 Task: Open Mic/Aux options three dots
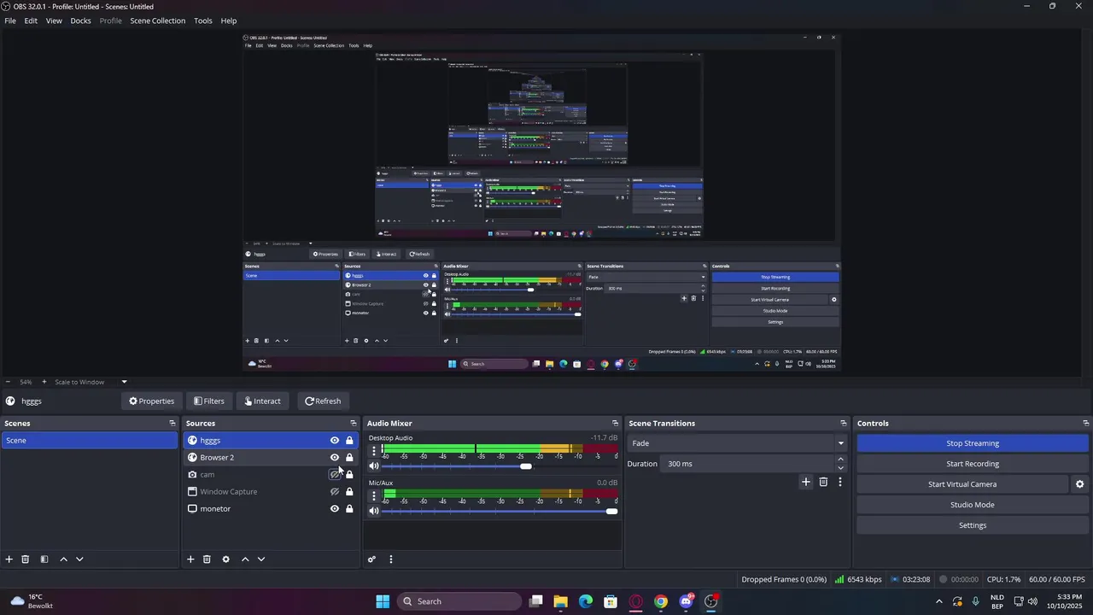373,495
